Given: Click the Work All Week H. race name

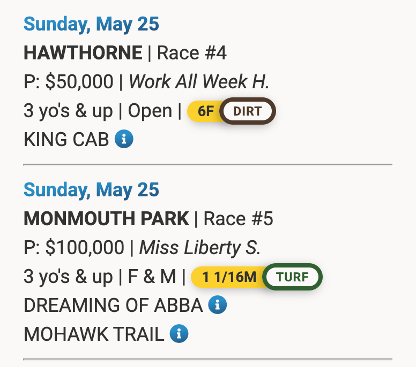Looking at the screenshot, I should coord(199,82).
